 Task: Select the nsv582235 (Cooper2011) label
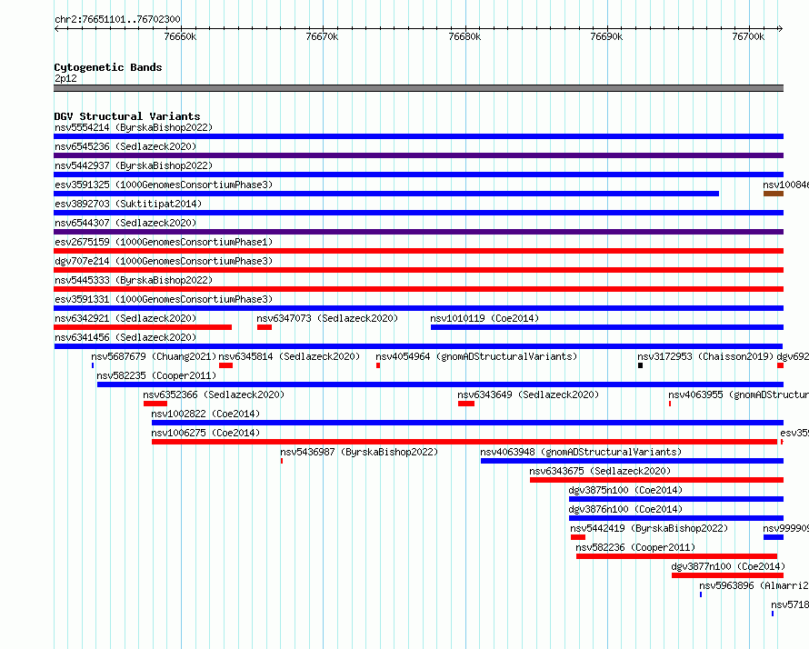click(156, 375)
